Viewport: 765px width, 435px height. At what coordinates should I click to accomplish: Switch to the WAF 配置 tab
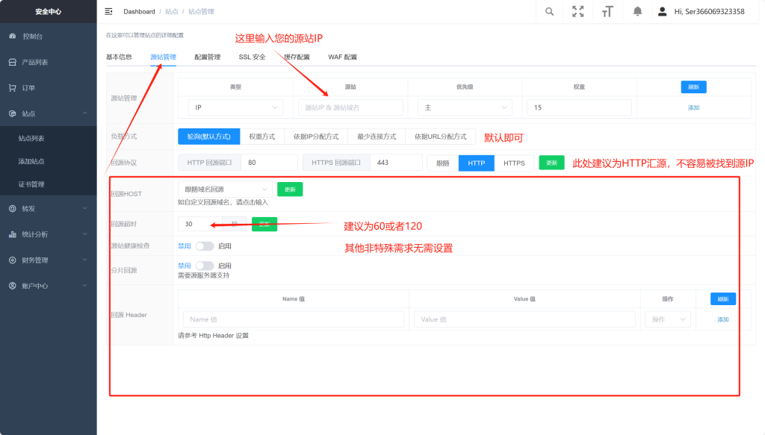[x=342, y=57]
